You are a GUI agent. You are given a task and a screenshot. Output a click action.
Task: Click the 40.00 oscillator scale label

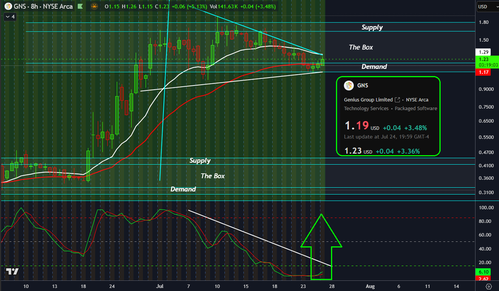tap(485, 249)
